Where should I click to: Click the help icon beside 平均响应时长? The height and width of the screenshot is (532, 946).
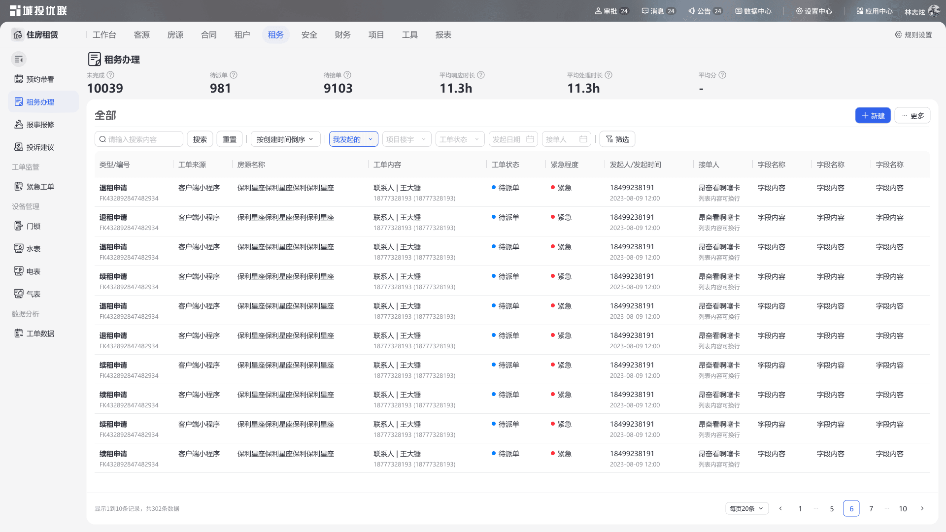pyautogui.click(x=481, y=75)
